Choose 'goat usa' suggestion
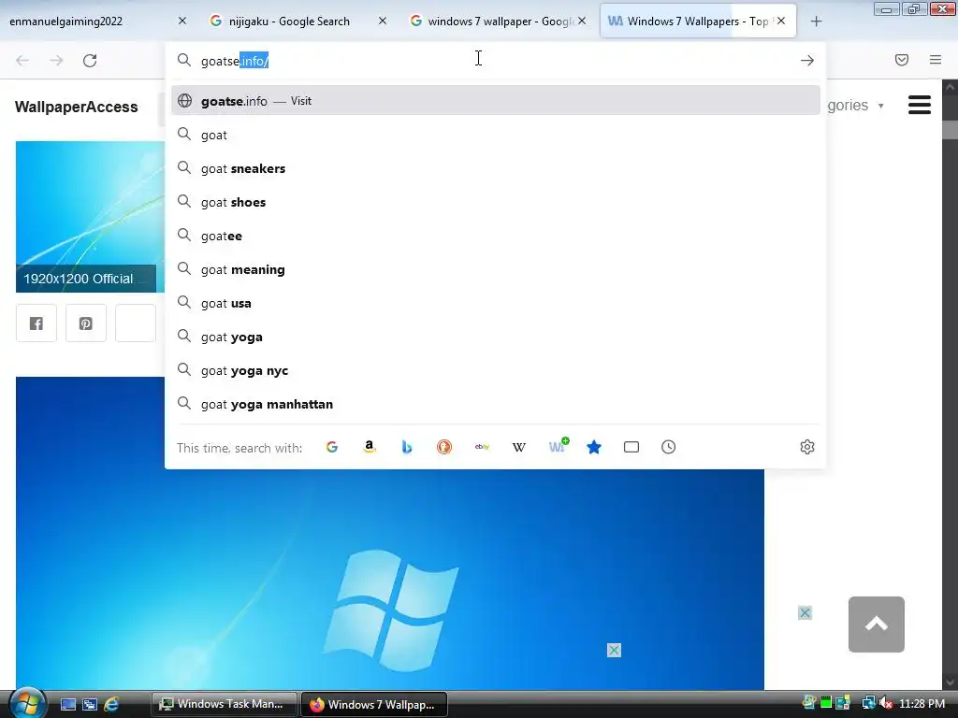This screenshot has height=718, width=958. pyautogui.click(x=496, y=303)
